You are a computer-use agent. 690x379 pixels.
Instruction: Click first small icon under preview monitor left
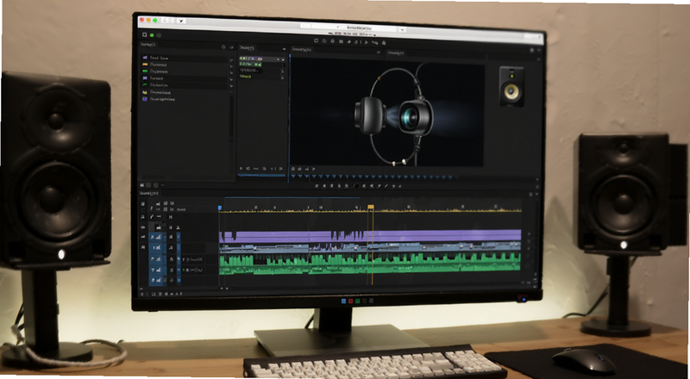[293, 168]
